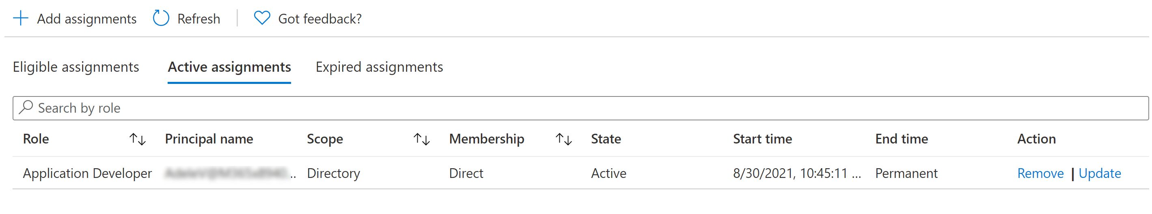The image size is (1152, 214).
Task: Remove the Application Developer assignment
Action: (x=1040, y=173)
